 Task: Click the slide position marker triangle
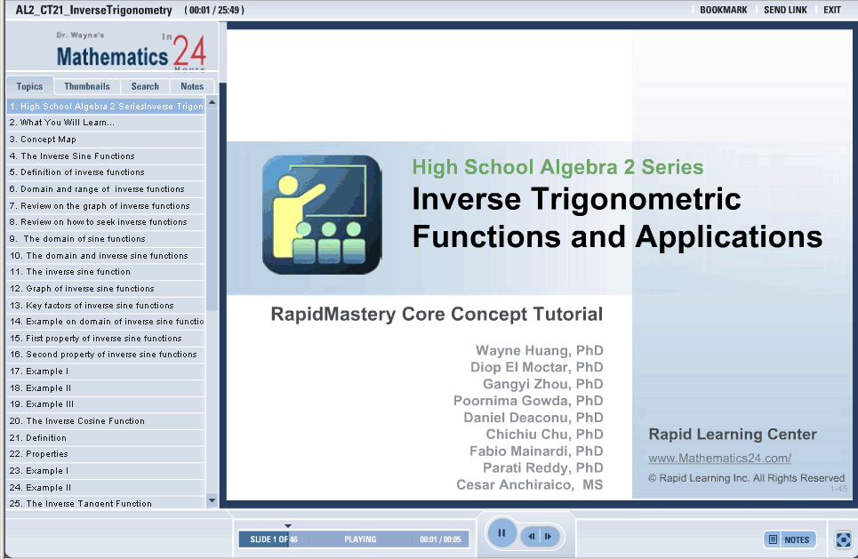287,526
